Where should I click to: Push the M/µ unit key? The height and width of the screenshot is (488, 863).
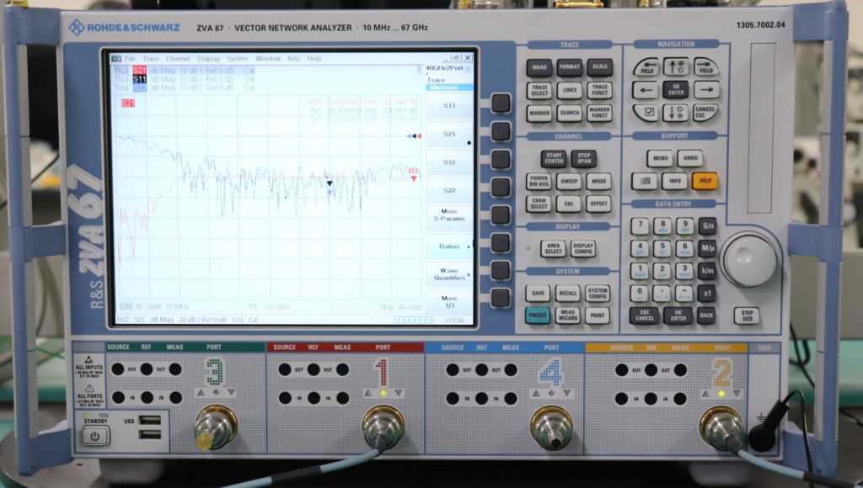(x=708, y=248)
